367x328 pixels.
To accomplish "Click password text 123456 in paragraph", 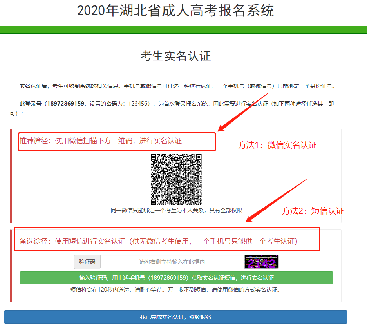I will [137, 104].
